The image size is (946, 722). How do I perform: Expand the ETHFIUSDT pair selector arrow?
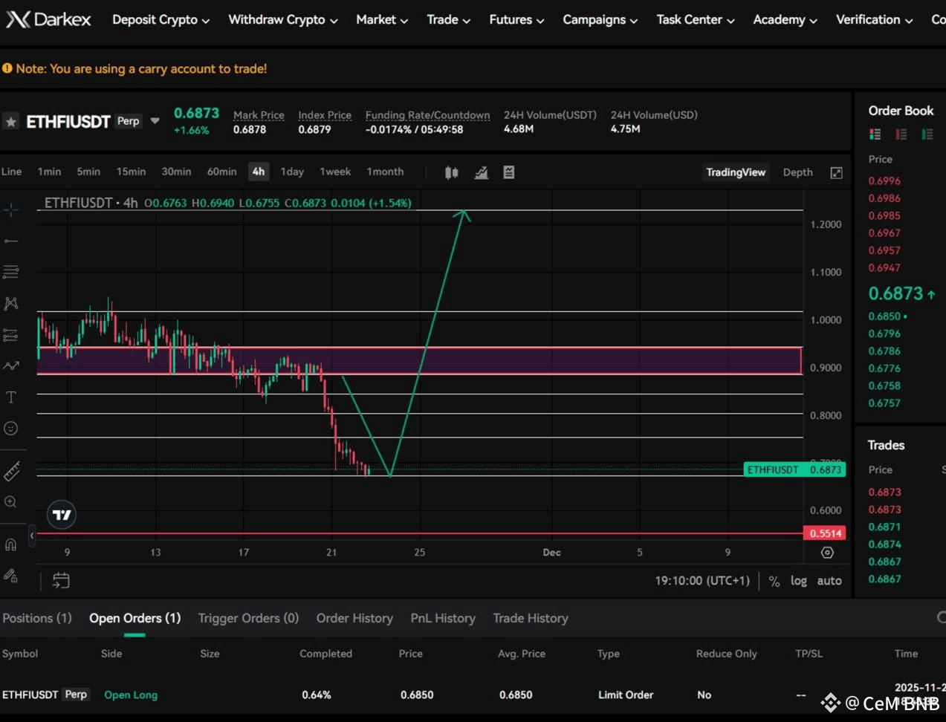tap(155, 120)
